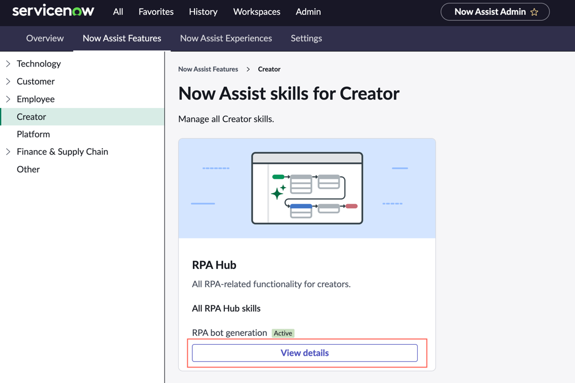Go to the Now Assist Experiences tab

(x=226, y=38)
